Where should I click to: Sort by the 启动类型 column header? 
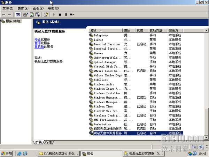coord(157,30)
